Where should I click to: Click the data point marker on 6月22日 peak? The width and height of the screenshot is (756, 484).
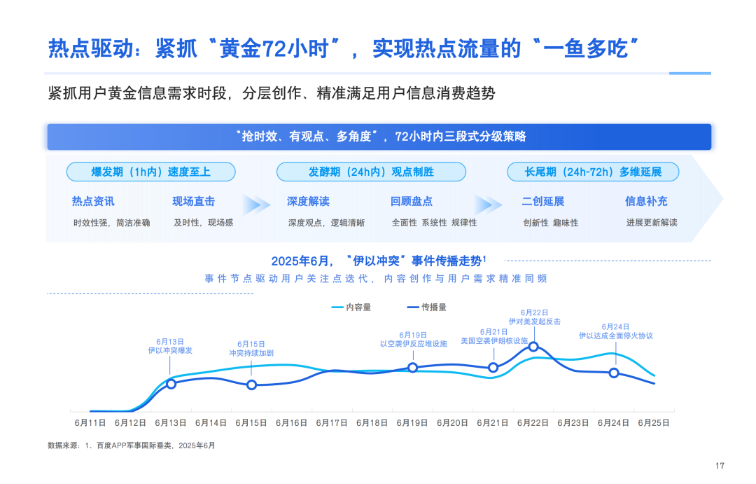pos(533,346)
